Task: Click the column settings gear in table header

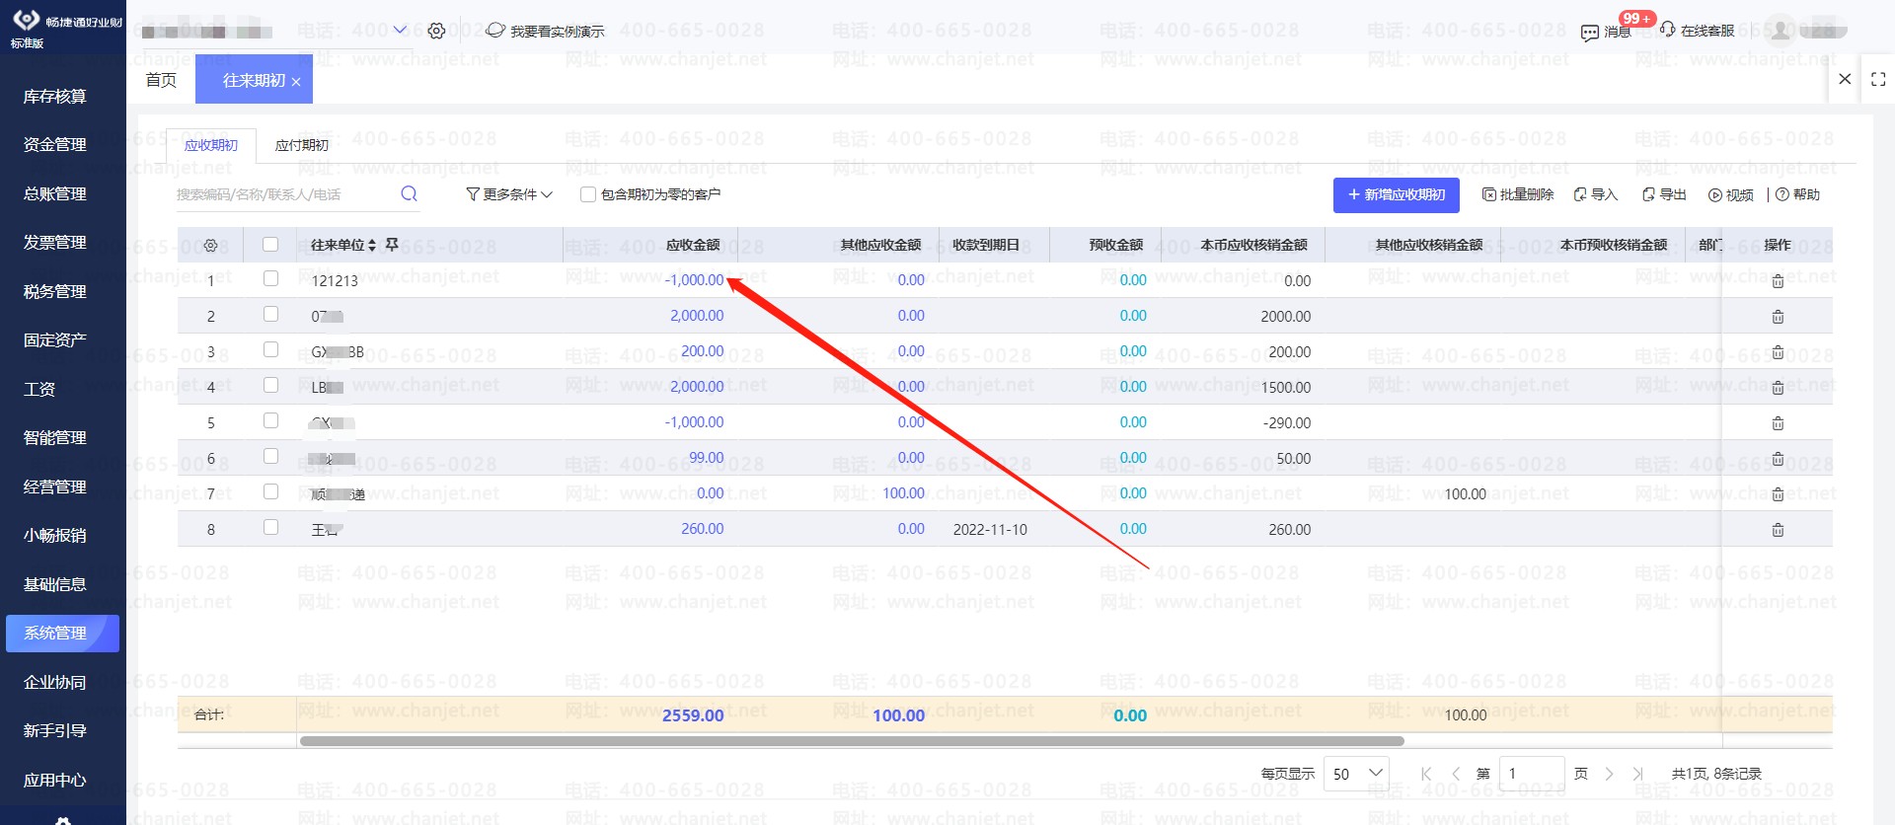Action: pyautogui.click(x=210, y=246)
